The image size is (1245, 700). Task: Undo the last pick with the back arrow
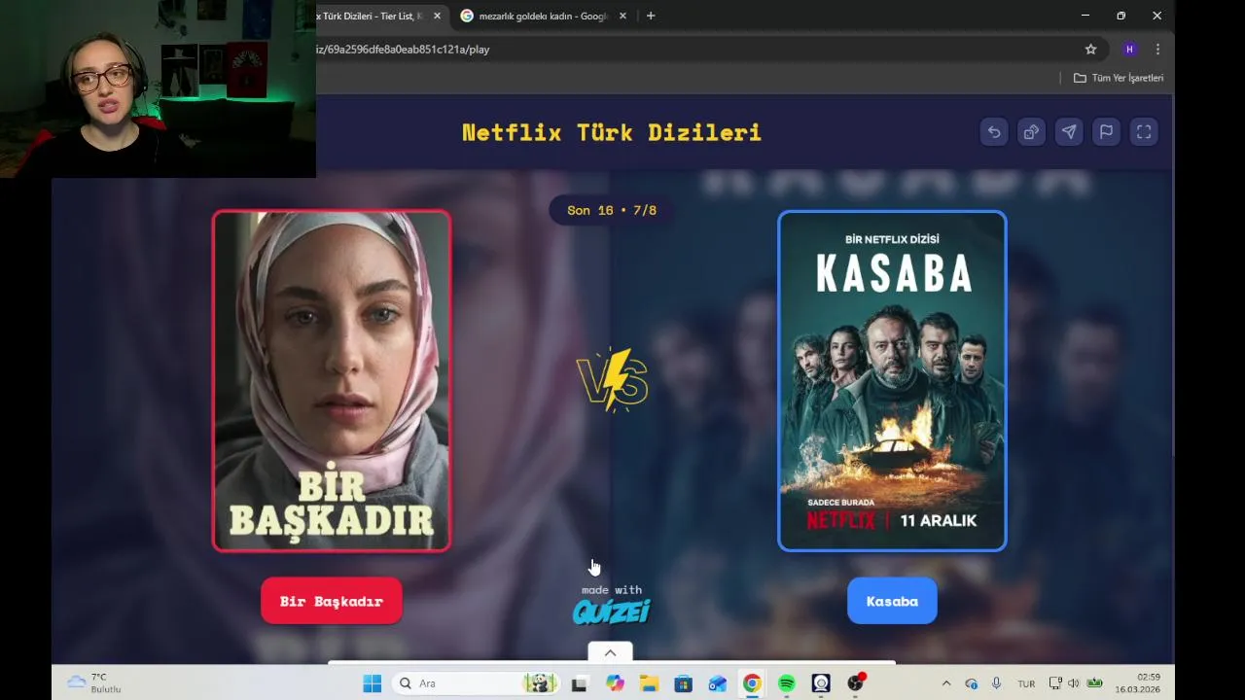click(x=993, y=132)
